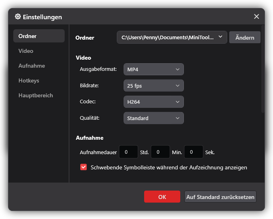This screenshot has height=219, width=273.
Task: Select the Hauptbereich sidebar tab
Action: point(36,95)
